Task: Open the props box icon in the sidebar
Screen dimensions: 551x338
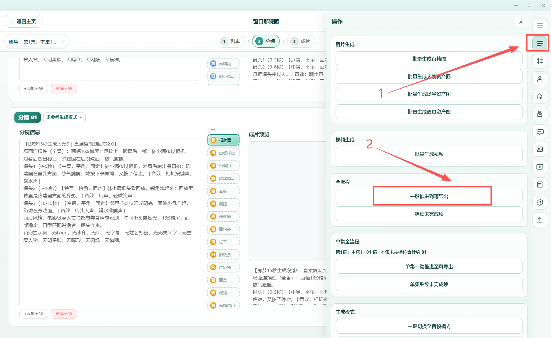Action: tap(540, 114)
